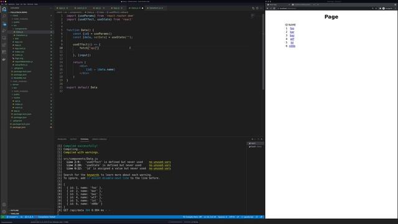Open App.test.js in the file tree
Viewport: 398px width, 224px height.
(20, 49)
